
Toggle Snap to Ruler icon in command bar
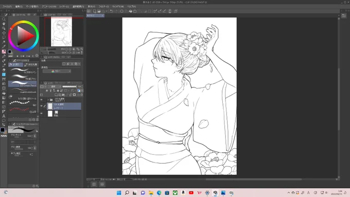[x=155, y=11]
